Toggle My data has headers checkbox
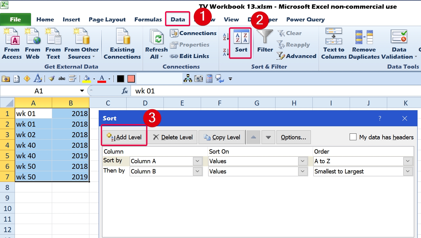Viewport: 421px width, 238px height. coord(353,137)
